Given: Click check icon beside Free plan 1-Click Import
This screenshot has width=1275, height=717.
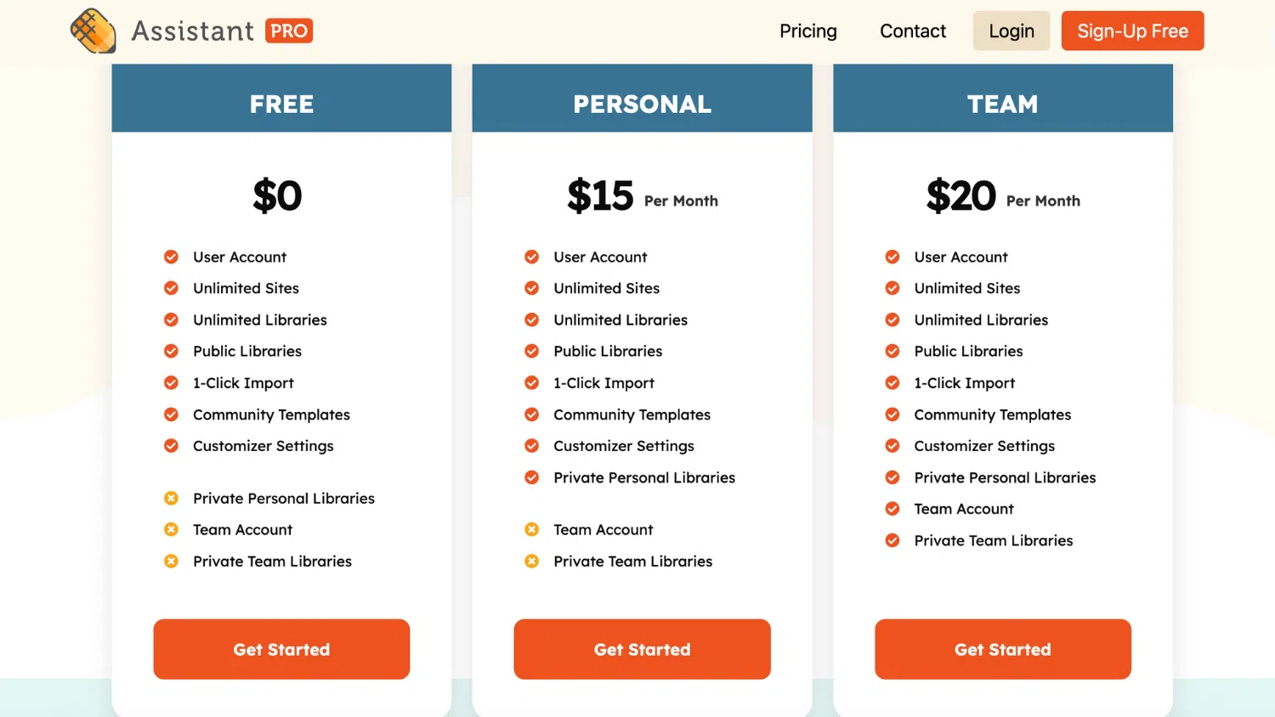Looking at the screenshot, I should point(171,382).
